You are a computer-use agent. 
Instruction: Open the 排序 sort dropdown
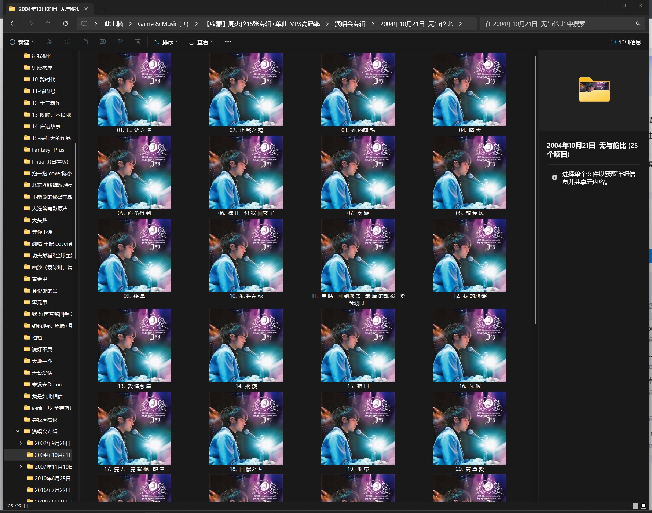coord(166,42)
